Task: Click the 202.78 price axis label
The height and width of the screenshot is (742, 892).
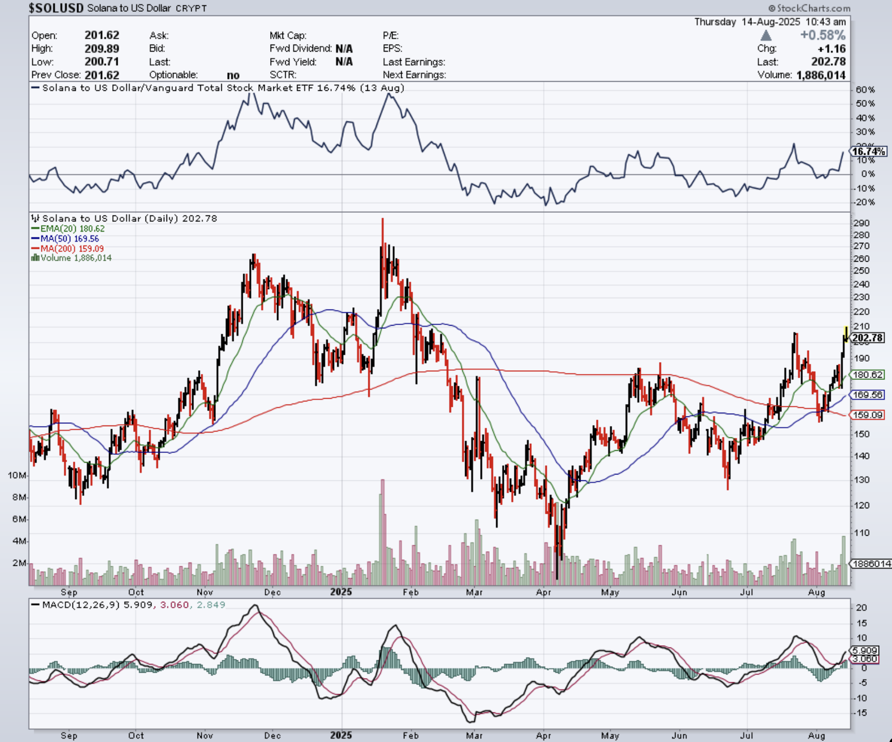Action: [867, 338]
